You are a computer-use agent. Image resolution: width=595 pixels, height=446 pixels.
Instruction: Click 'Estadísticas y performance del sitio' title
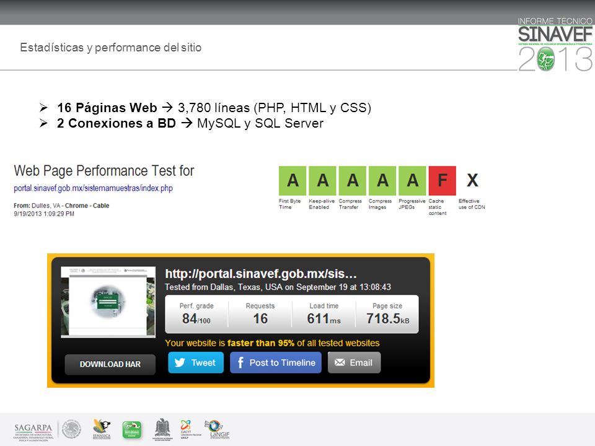[111, 48]
